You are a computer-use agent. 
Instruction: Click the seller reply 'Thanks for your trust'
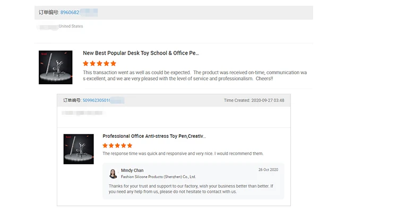click(x=191, y=189)
